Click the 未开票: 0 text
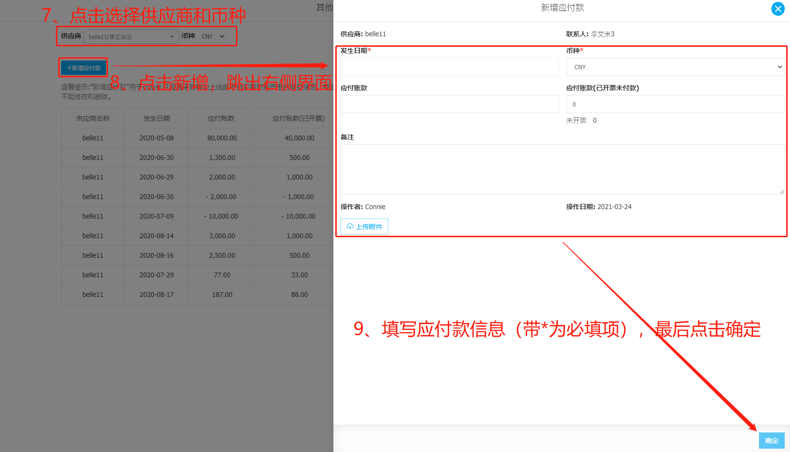Screen dimensions: 790x452 [581, 120]
